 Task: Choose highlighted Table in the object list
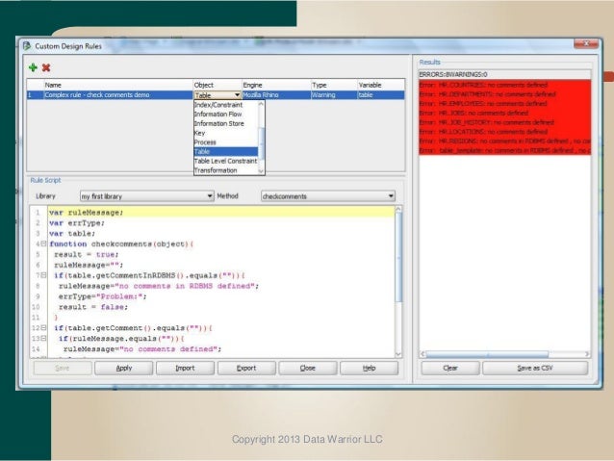pyautogui.click(x=226, y=151)
